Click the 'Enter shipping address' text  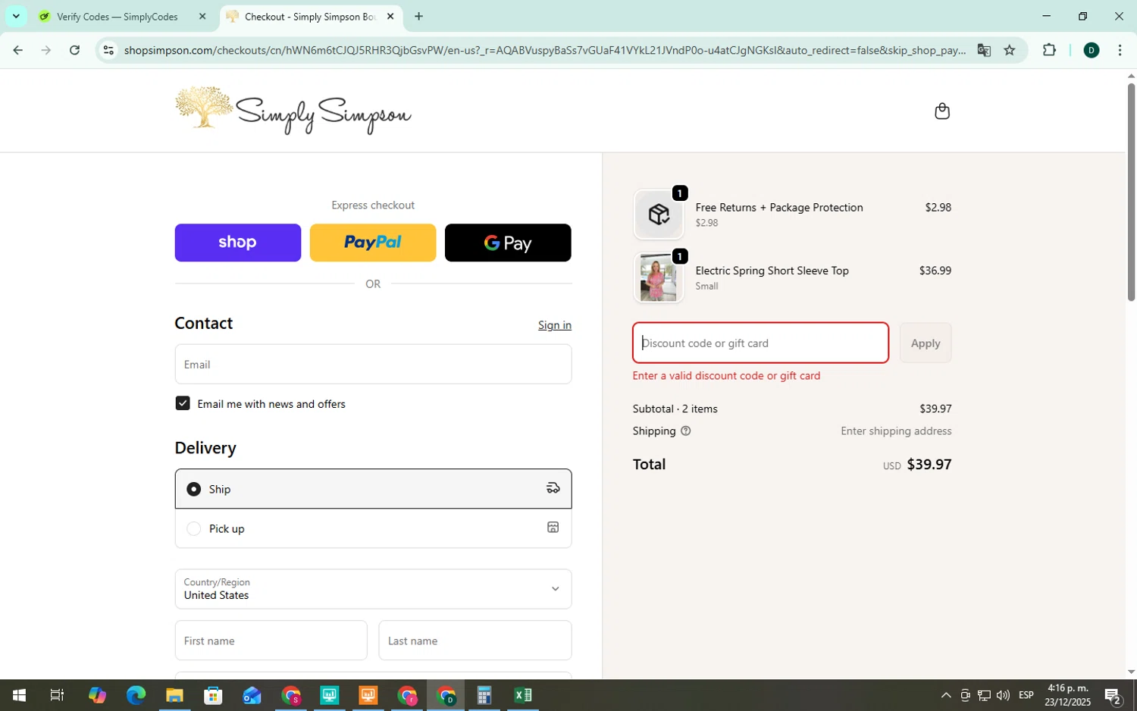click(x=896, y=431)
